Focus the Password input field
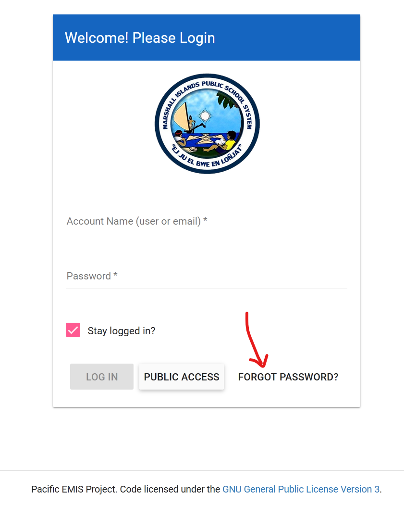The height and width of the screenshot is (518, 404). coord(207,276)
